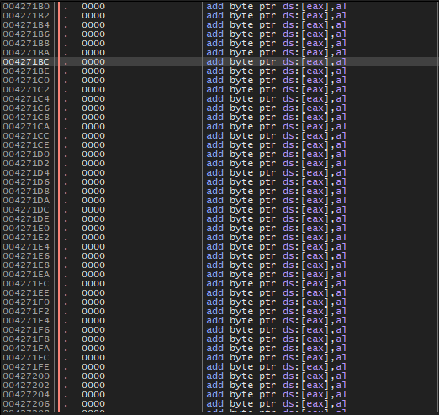
Task: Select address row 004271DA
Action: [x=26, y=201]
